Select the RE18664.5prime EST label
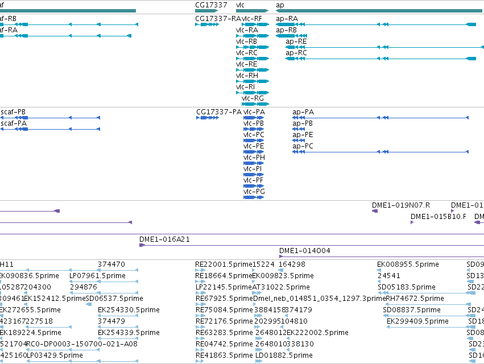This screenshot has width=484, height=364. (x=224, y=276)
